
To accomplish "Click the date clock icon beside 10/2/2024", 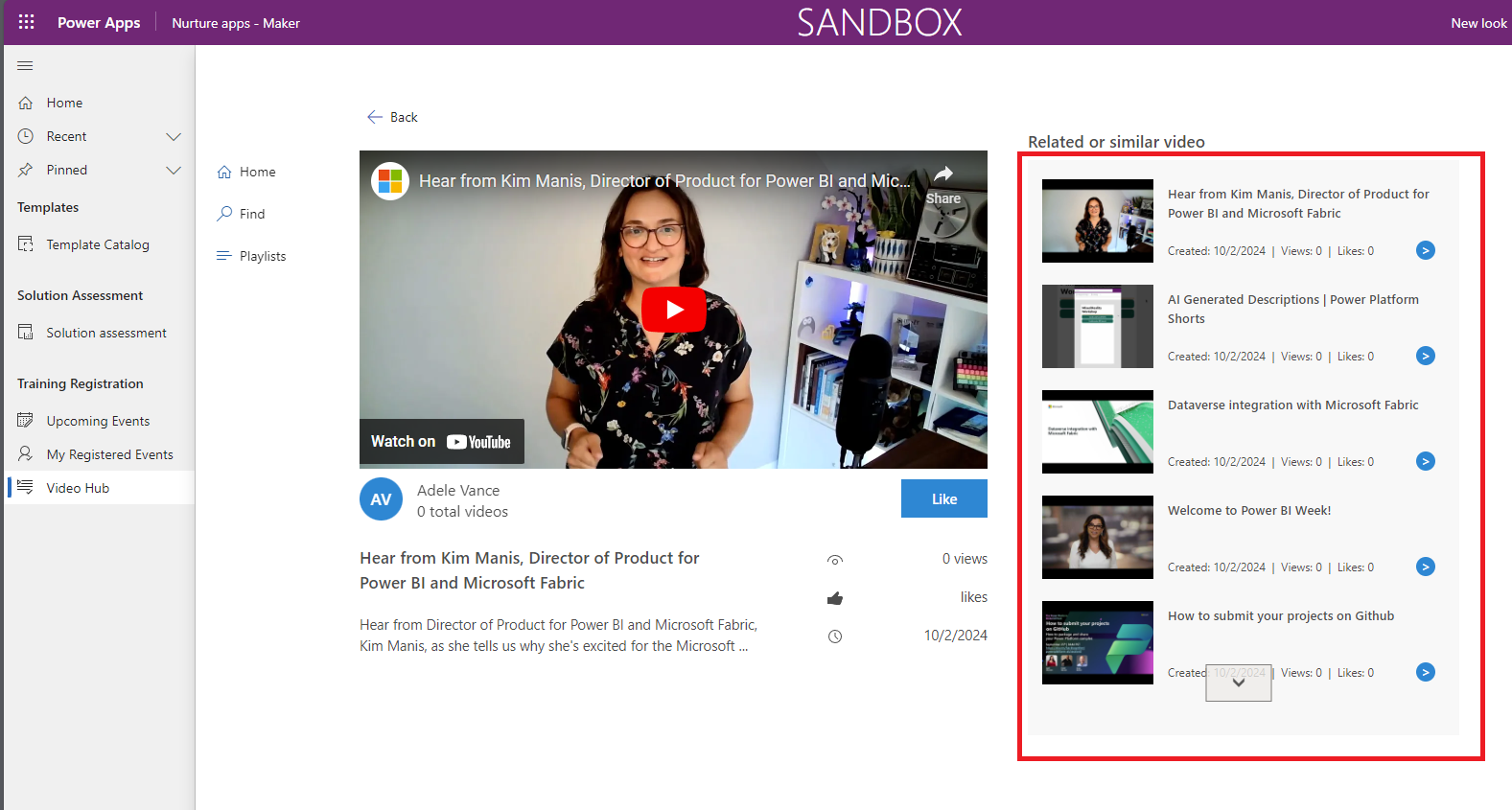I will pos(835,636).
